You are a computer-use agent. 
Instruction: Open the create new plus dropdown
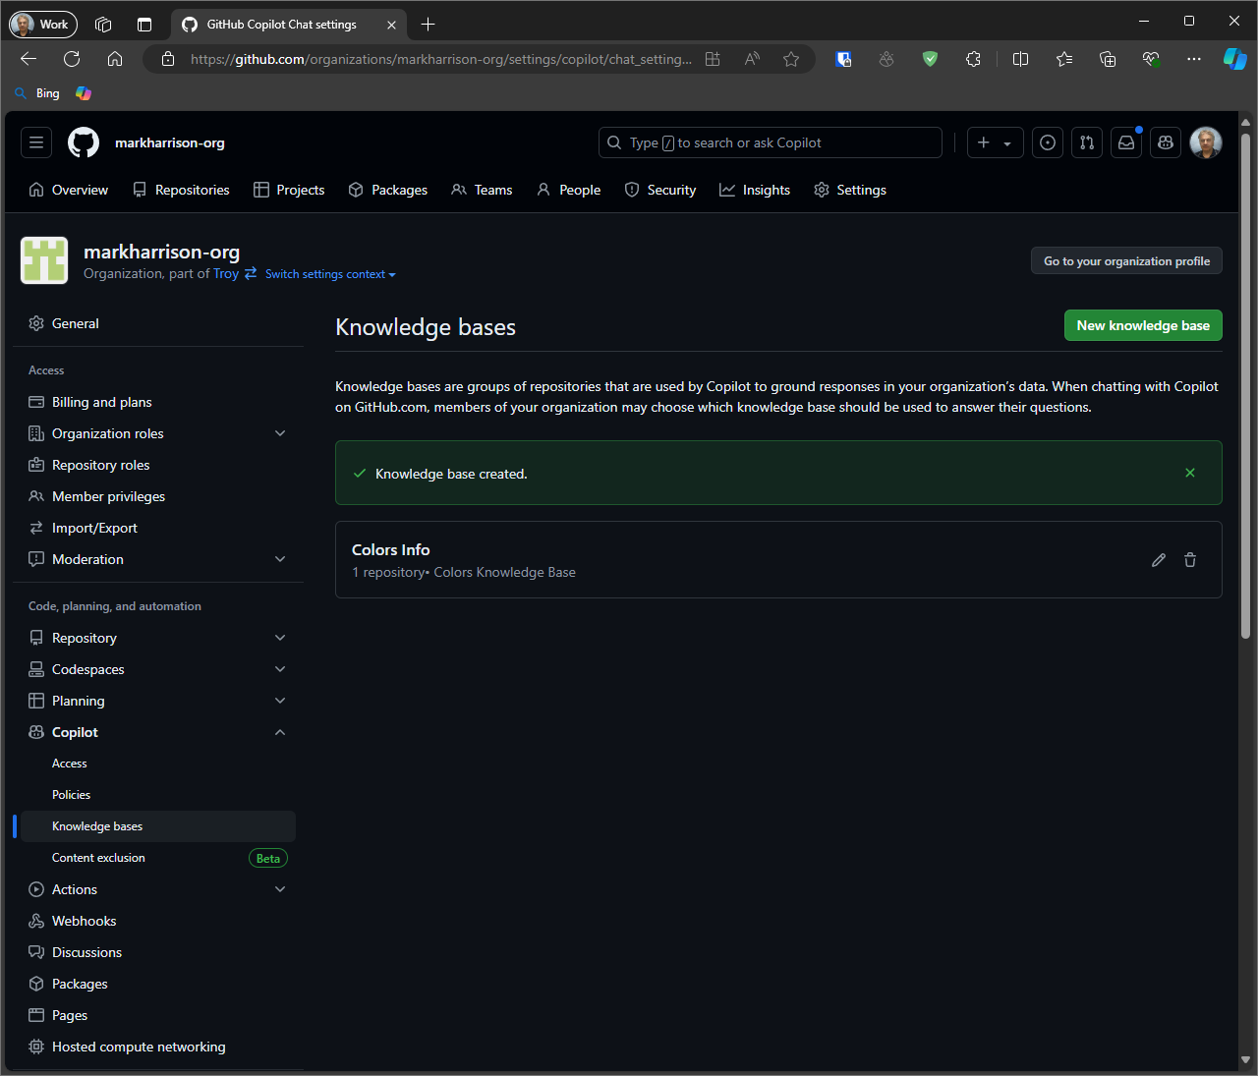coord(995,142)
